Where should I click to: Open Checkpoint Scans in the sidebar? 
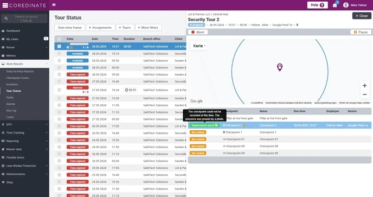pyautogui.click(x=17, y=78)
